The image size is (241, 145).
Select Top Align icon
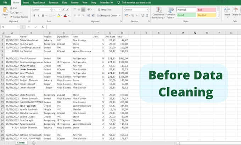click(75, 10)
